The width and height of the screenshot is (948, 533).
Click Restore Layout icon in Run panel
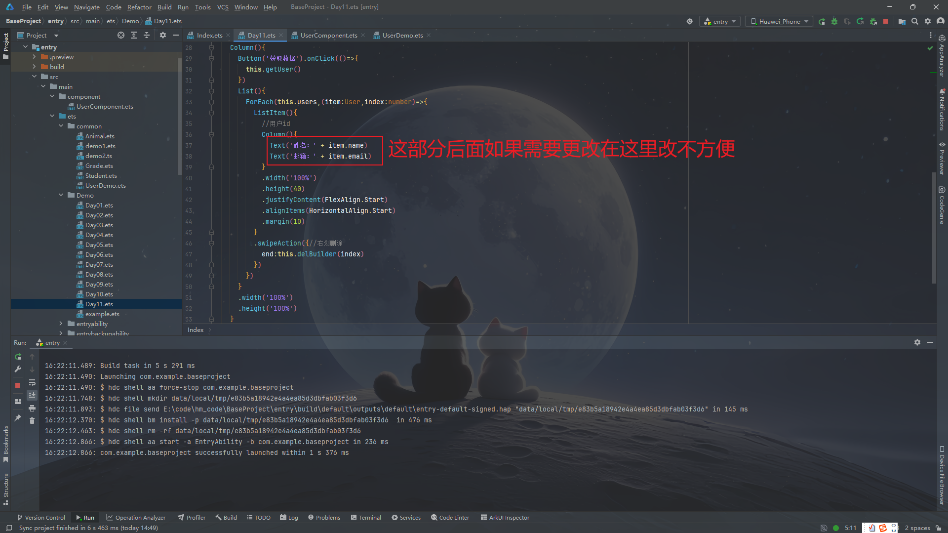18,401
